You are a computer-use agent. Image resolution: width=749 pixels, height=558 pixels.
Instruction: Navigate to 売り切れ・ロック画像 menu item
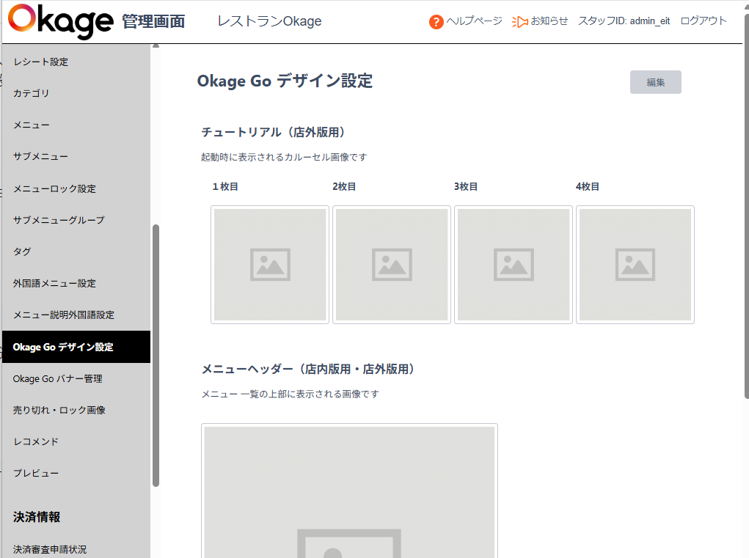59,411
